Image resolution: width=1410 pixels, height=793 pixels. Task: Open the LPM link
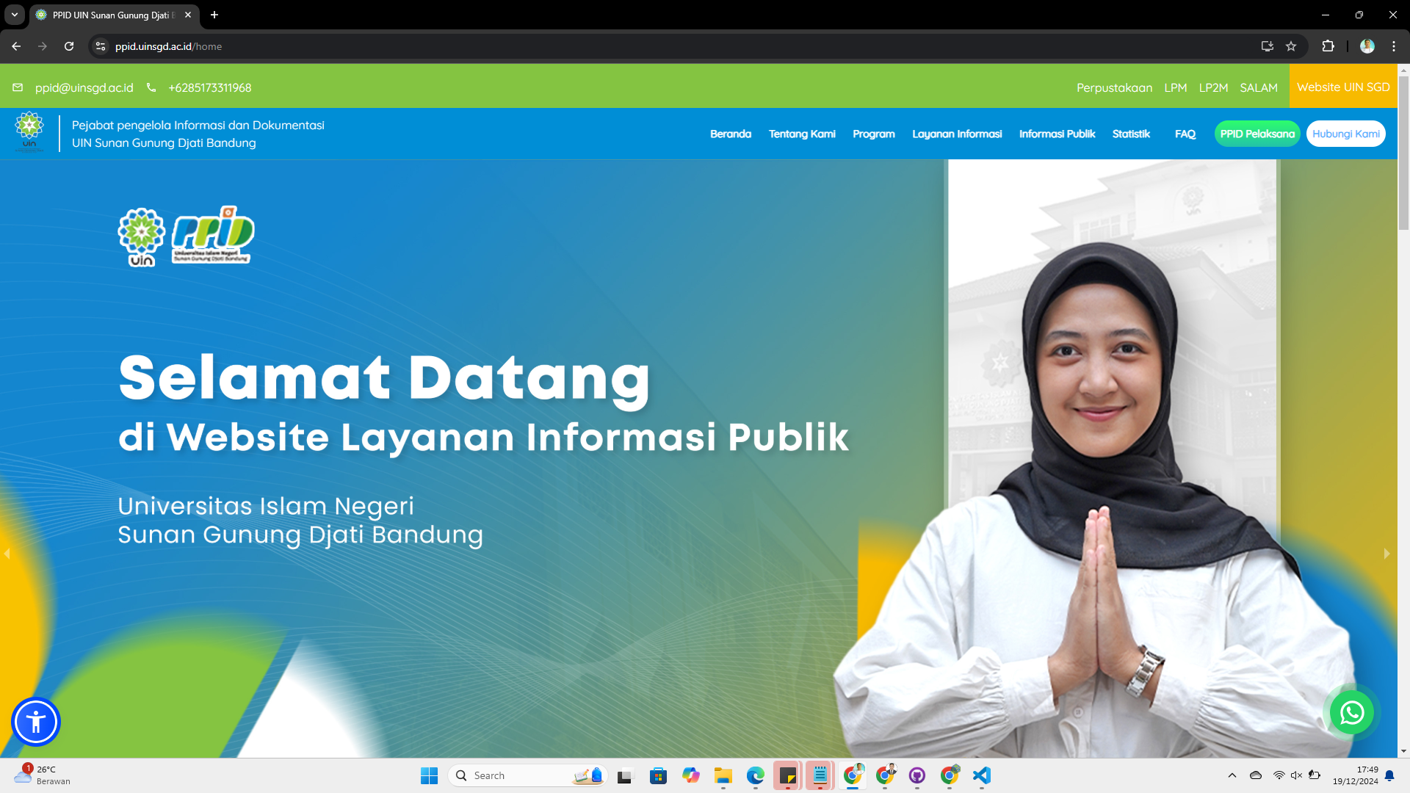(1175, 87)
